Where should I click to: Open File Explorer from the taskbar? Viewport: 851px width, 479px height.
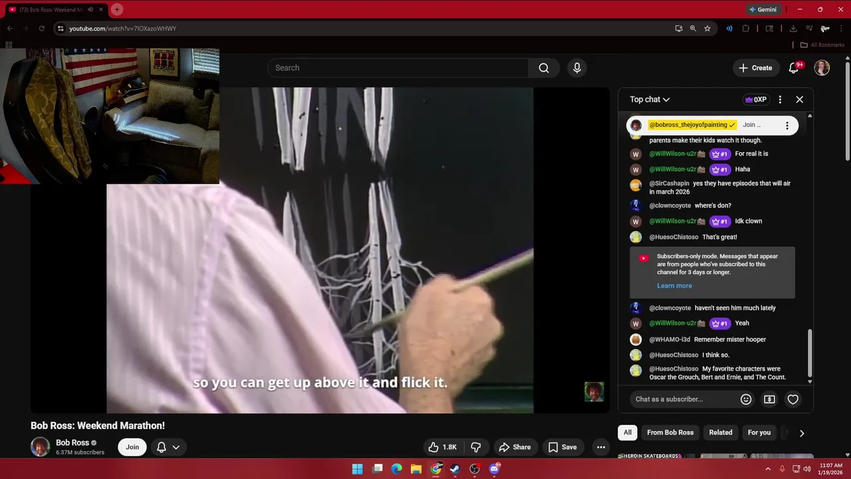(x=416, y=469)
